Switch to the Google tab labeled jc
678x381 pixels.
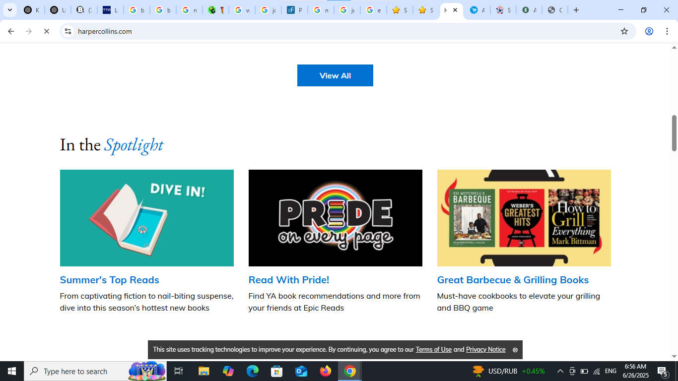[x=269, y=10]
